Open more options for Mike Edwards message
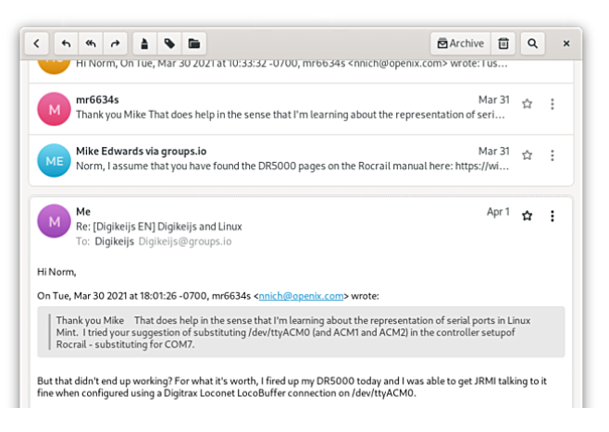Screen dimensions: 609x432 553,155
